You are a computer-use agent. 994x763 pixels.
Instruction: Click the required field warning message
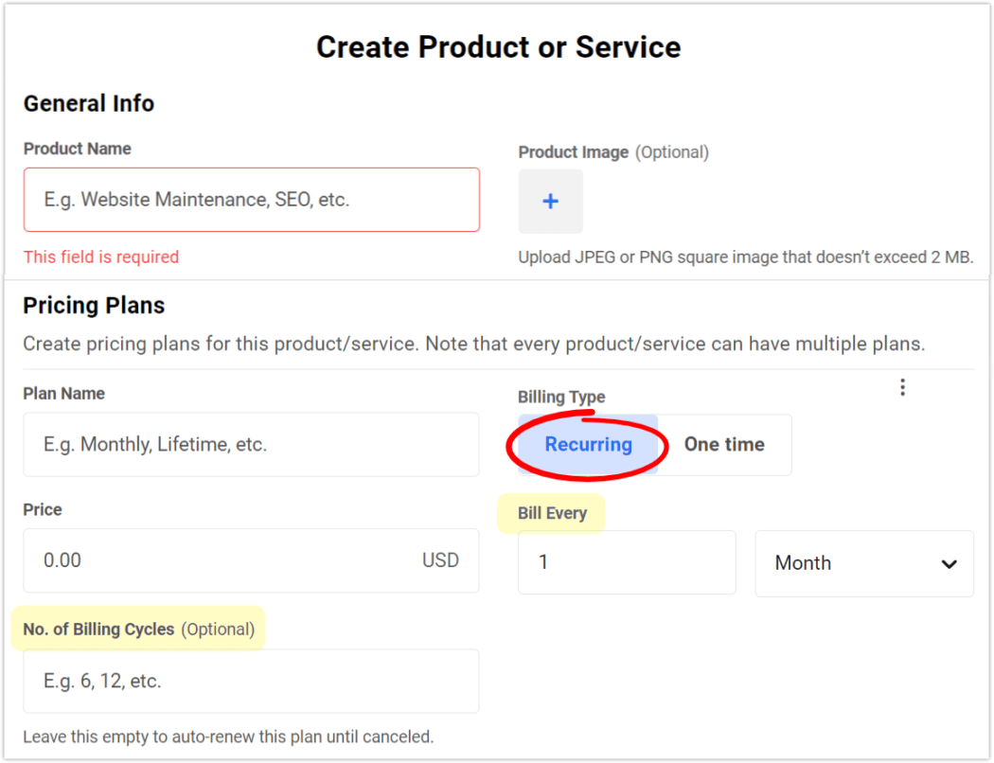coord(101,257)
